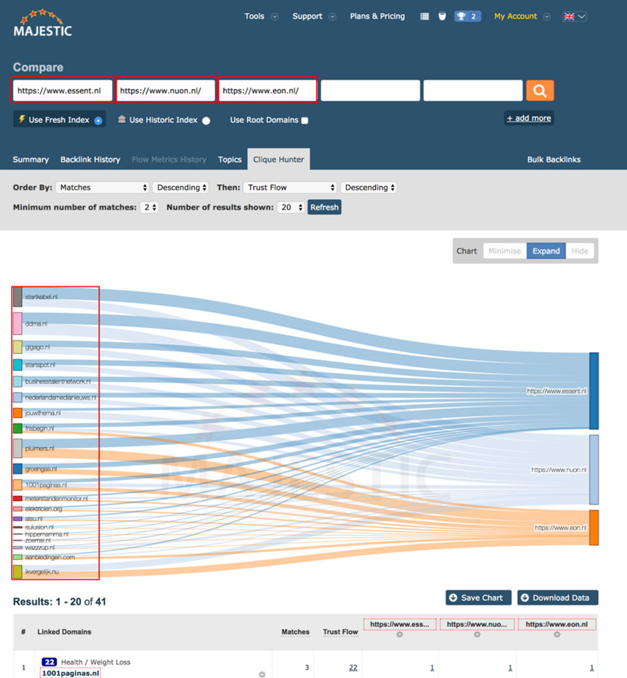Screen dimensions: 627x678
Task: Open the Order By Matches dropdown
Action: pyautogui.click(x=103, y=187)
